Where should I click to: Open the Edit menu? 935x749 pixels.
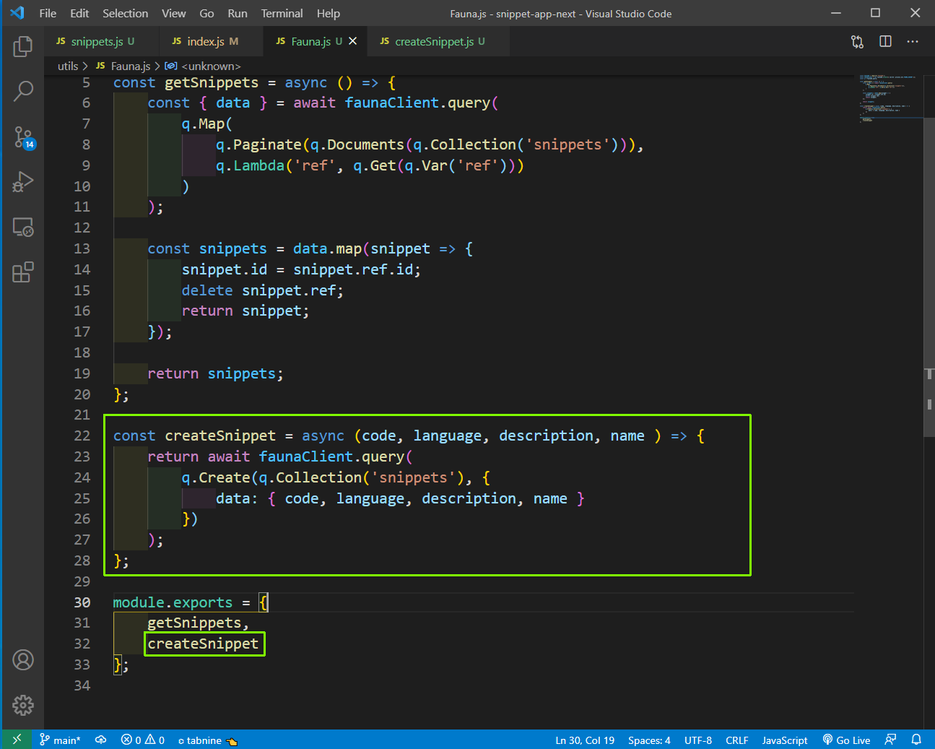[x=79, y=13]
